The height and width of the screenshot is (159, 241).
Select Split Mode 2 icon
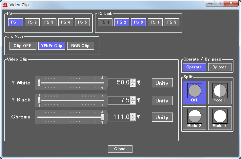pyautogui.click(x=194, y=115)
